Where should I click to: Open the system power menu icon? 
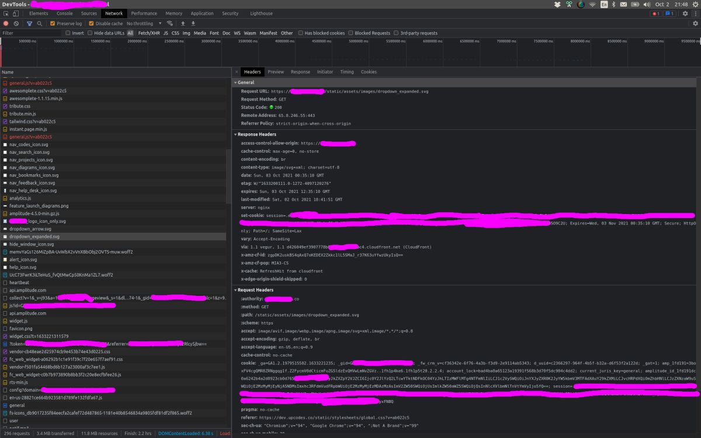click(x=695, y=4)
